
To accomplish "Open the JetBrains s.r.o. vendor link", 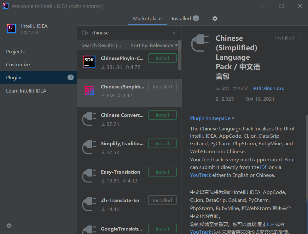I will click(x=268, y=88).
